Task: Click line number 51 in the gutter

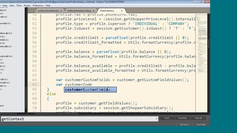Action: tap(34, 19)
